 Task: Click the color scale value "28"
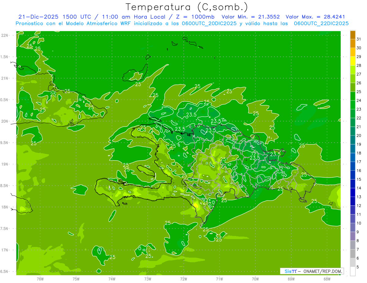click(359, 65)
